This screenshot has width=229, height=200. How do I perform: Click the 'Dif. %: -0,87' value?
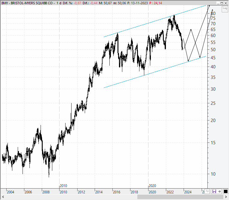click(72, 3)
